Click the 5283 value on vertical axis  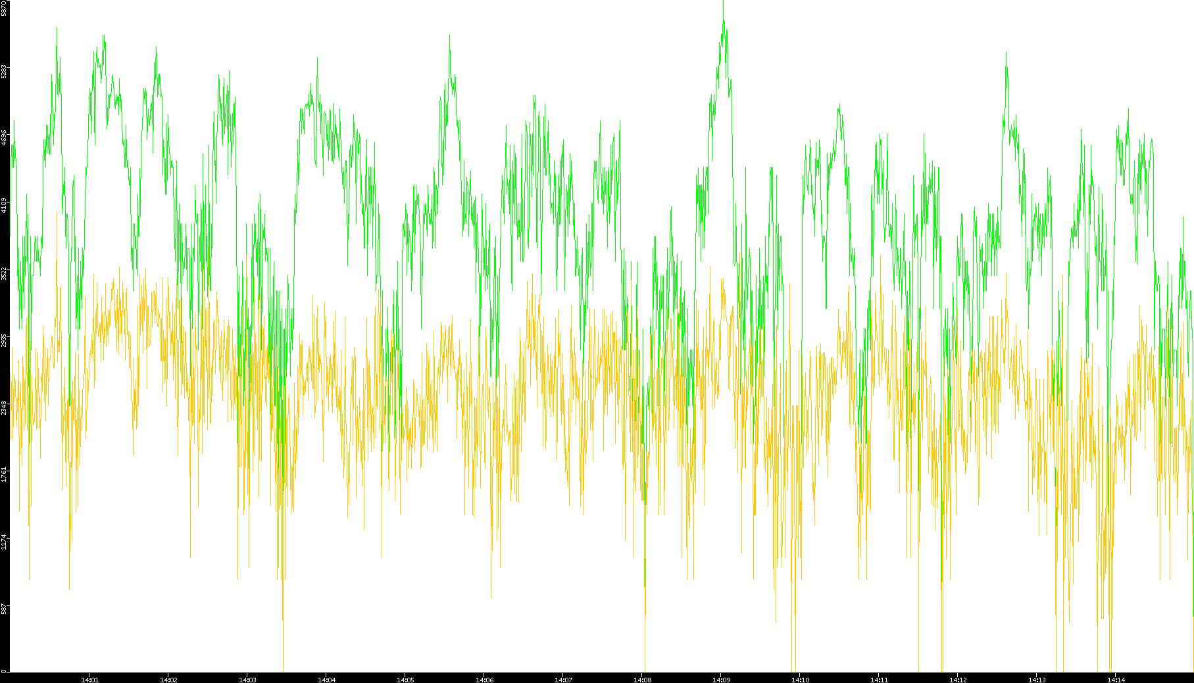pos(4,71)
